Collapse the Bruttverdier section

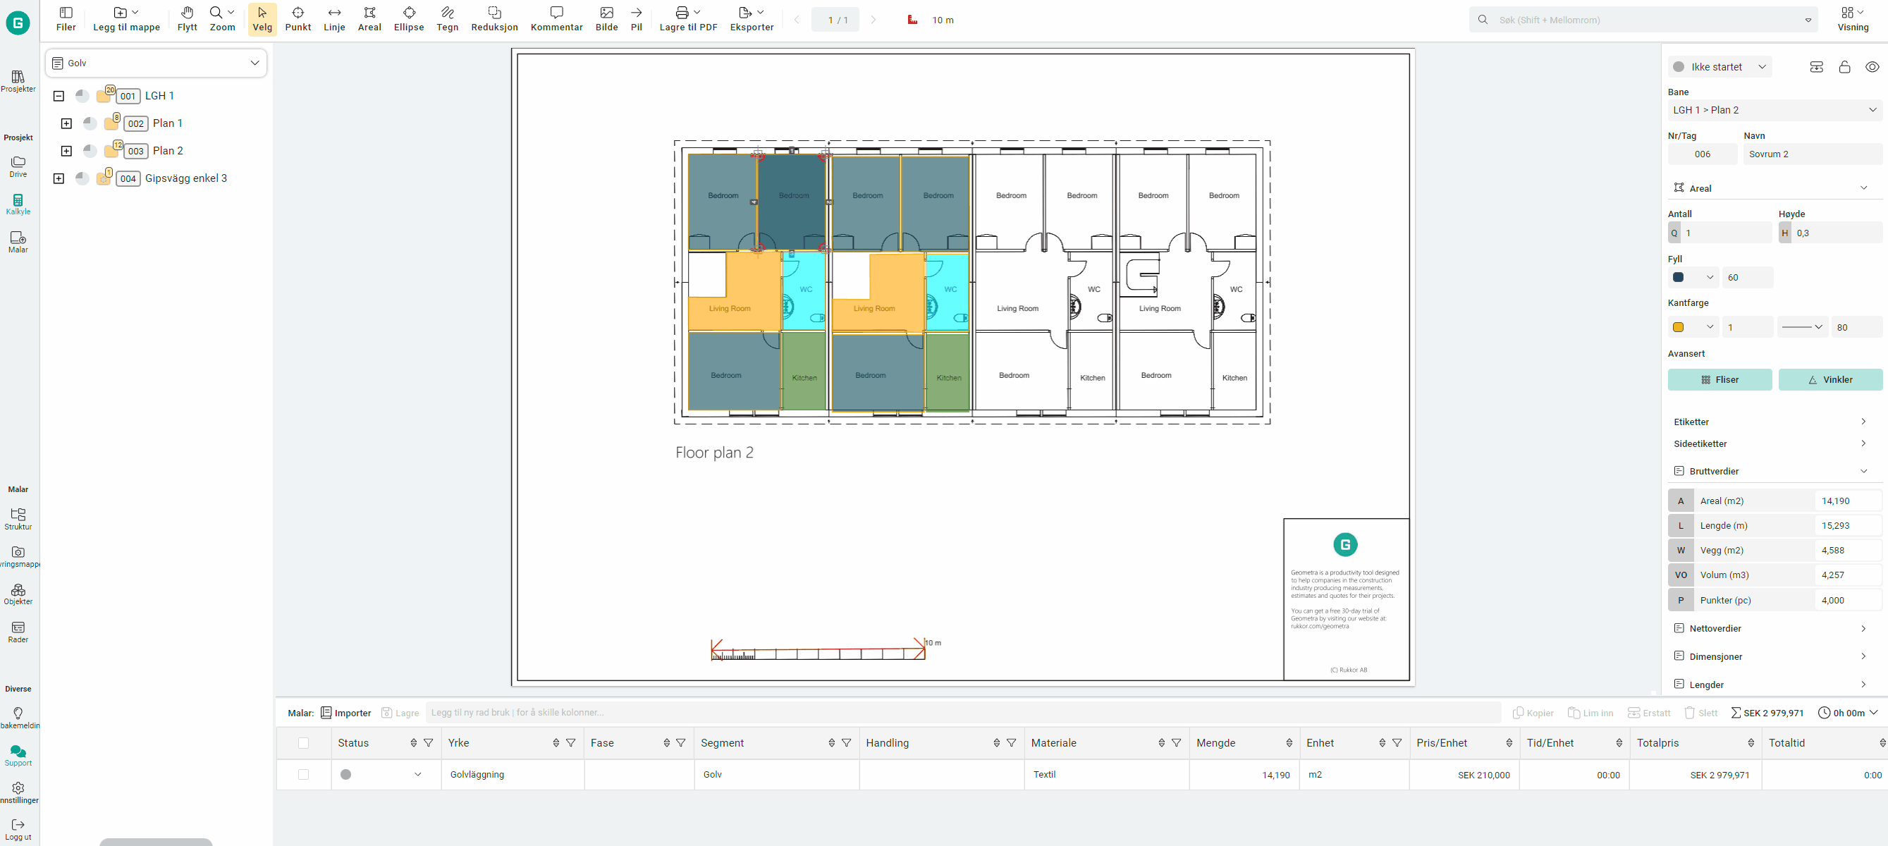1774,471
